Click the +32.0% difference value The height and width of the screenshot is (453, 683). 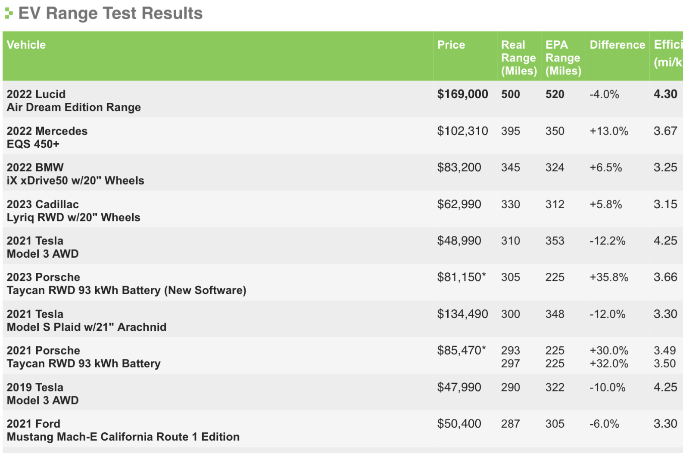point(609,364)
